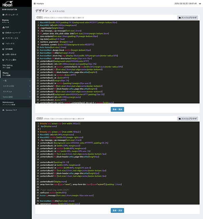
Task: Toggle the sidebar with the hamburger icon
Action: [x=35, y=3]
